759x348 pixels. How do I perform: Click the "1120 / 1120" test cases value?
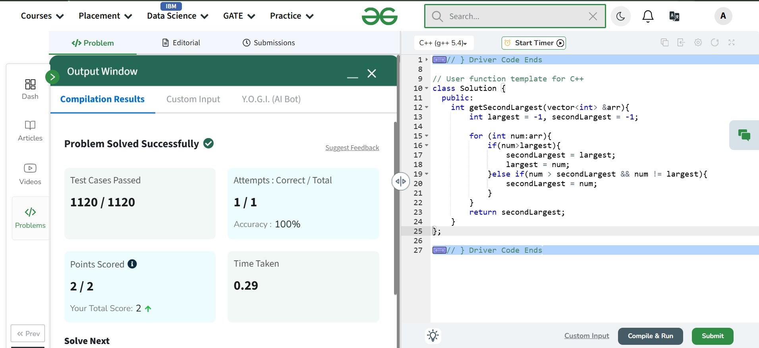pyautogui.click(x=102, y=202)
